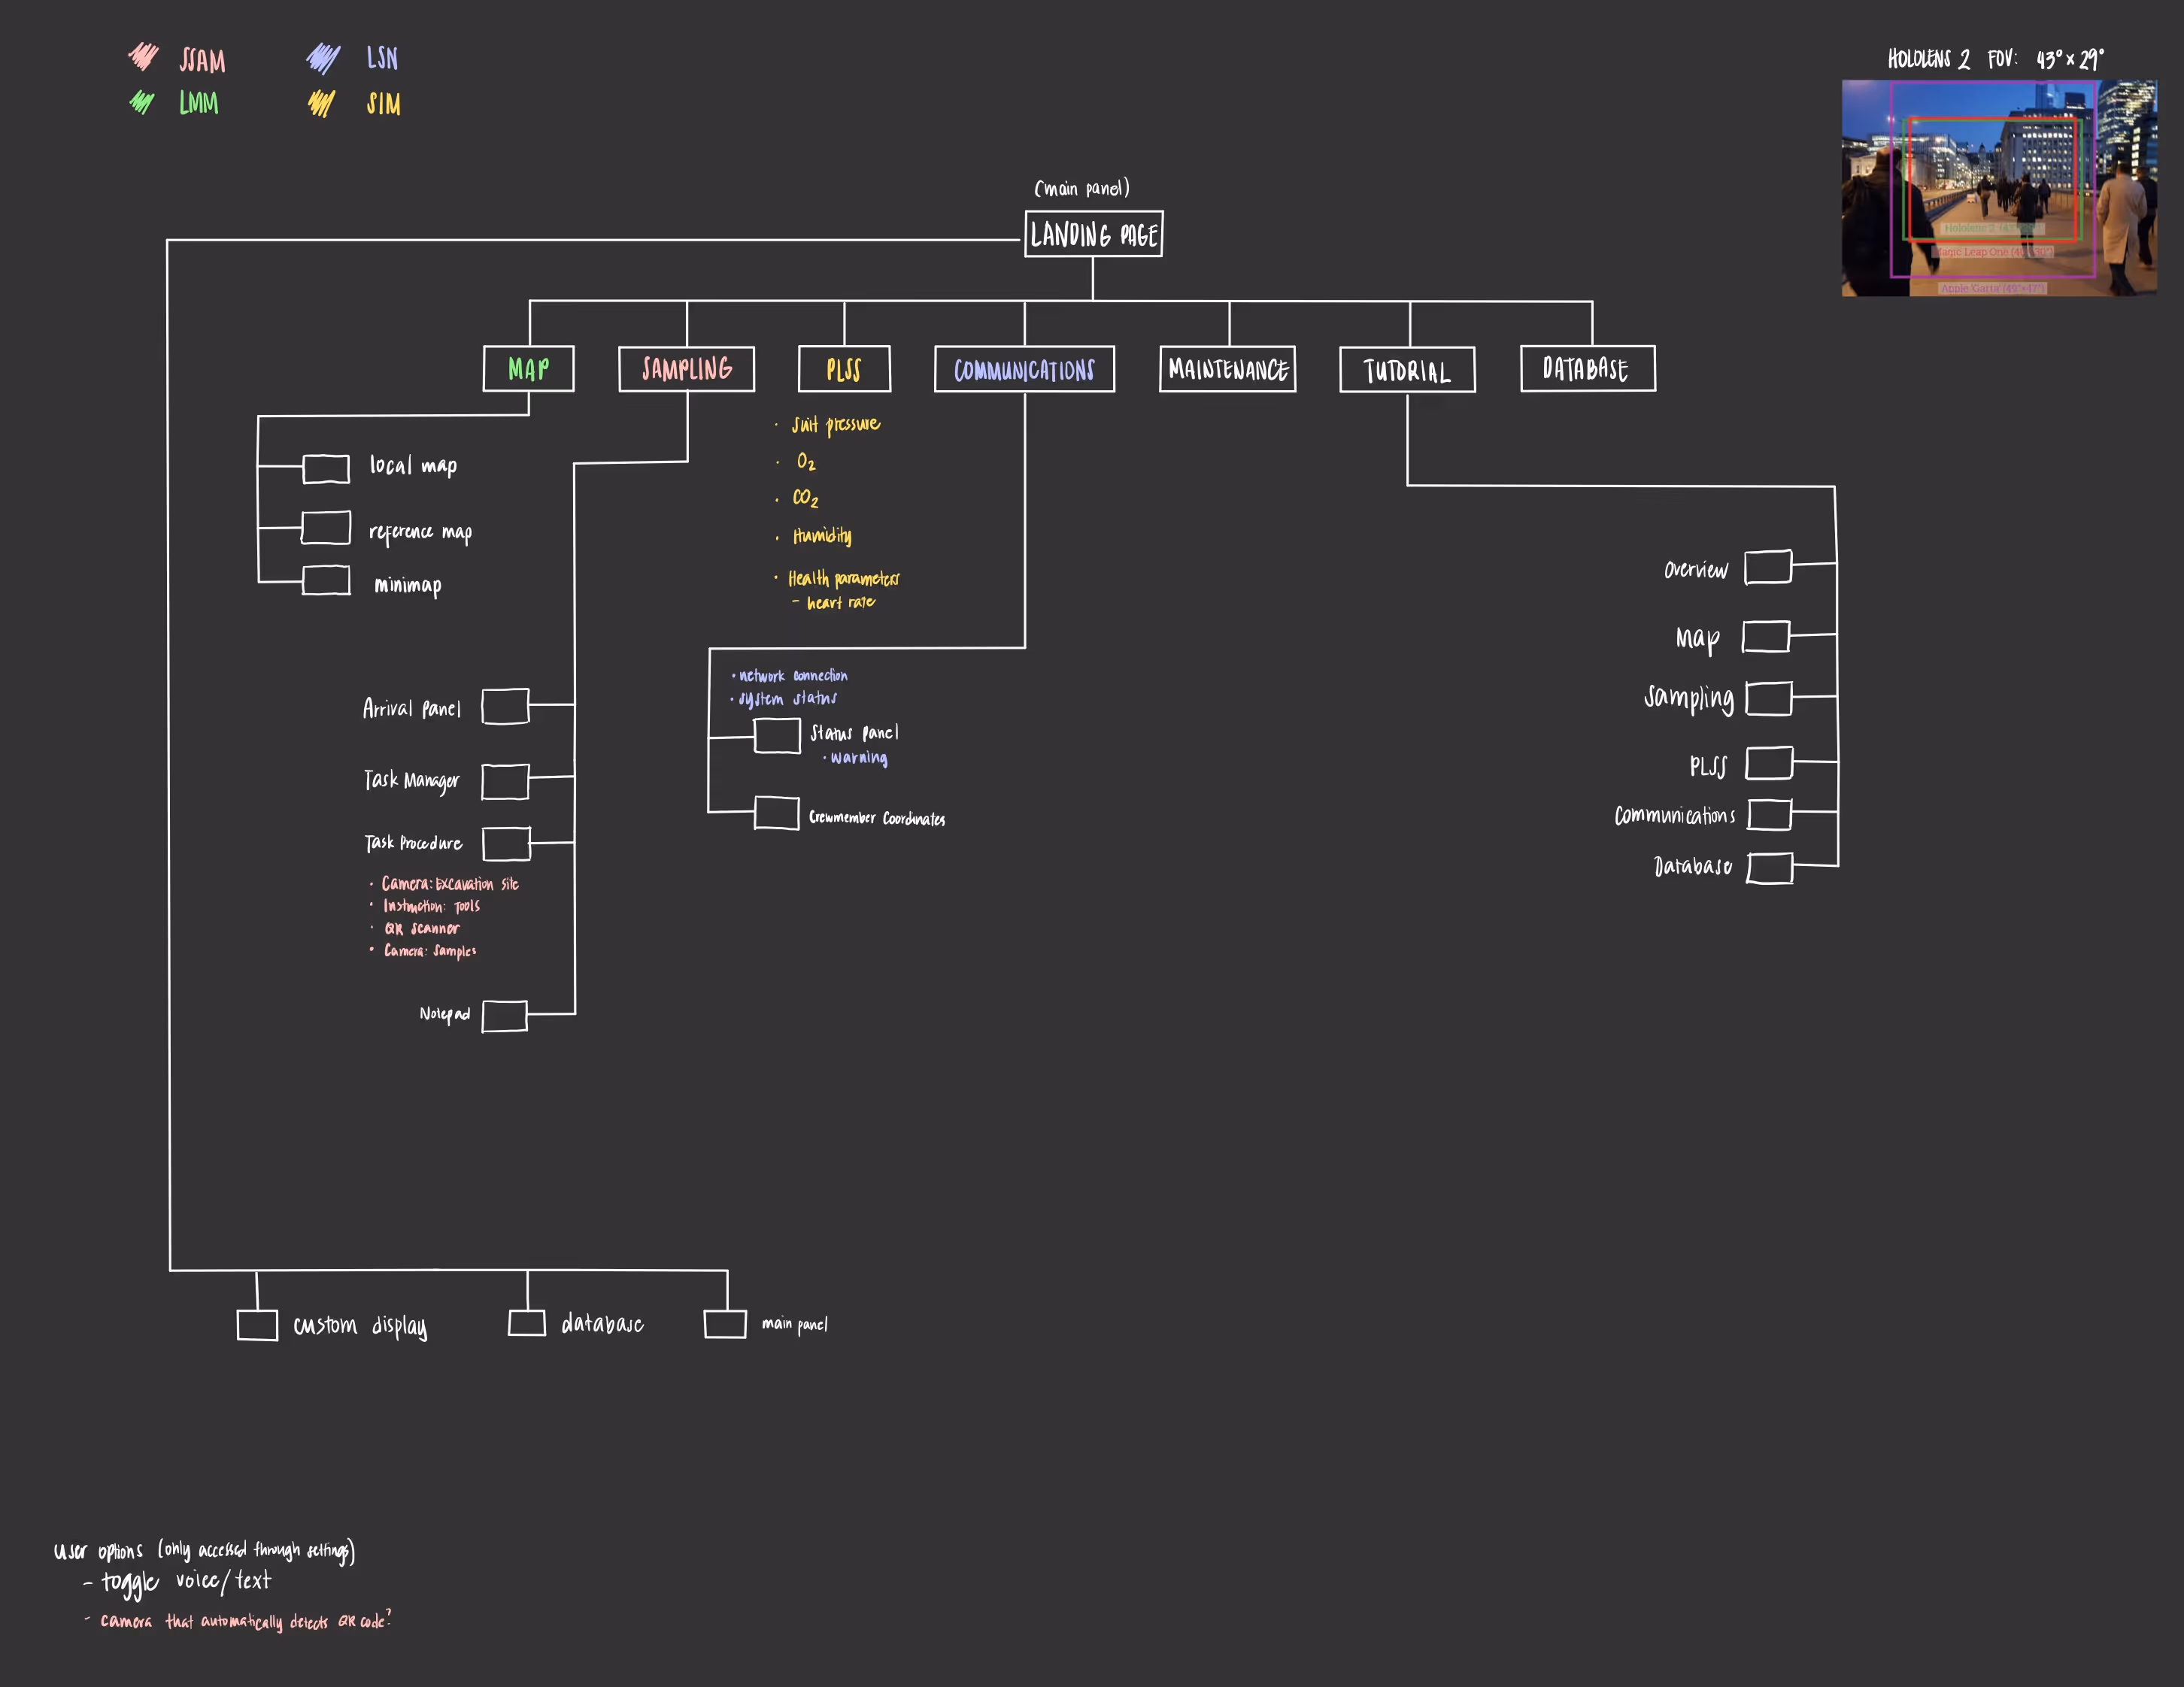Image resolution: width=2184 pixels, height=1687 pixels.
Task: Select the TUTORIAL node box
Action: tap(1407, 371)
